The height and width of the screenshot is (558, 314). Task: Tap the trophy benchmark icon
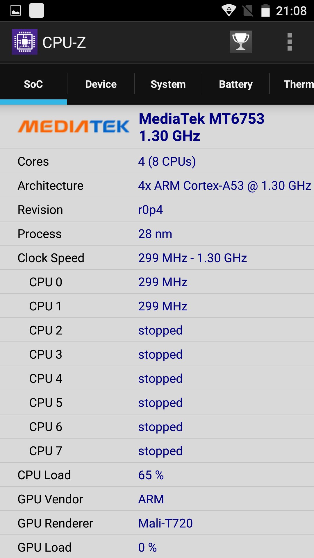click(x=241, y=42)
